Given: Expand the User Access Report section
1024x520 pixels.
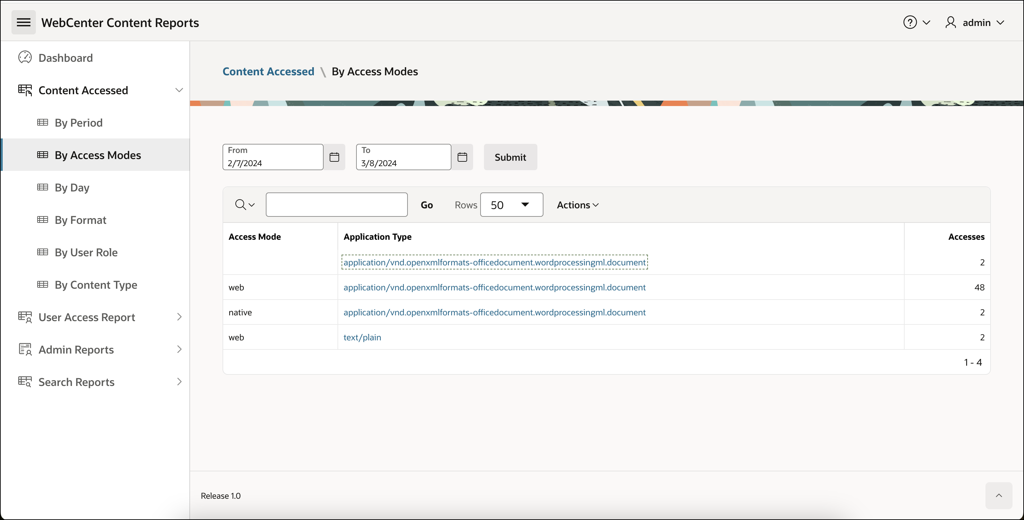Looking at the screenshot, I should (179, 317).
